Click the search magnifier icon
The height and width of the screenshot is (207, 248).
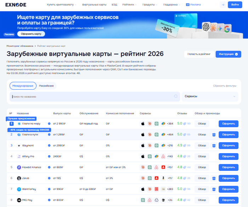[x=176, y=96]
